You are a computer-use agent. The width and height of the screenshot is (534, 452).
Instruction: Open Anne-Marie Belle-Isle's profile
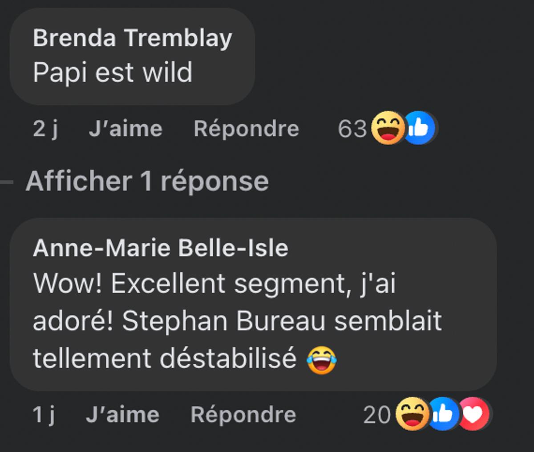tap(161, 248)
